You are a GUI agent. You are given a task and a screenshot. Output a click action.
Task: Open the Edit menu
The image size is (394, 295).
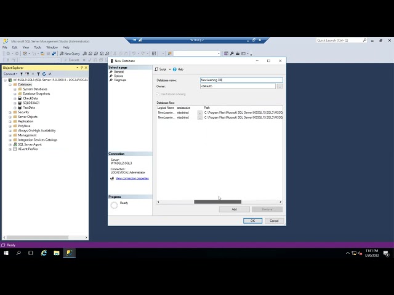click(15, 47)
